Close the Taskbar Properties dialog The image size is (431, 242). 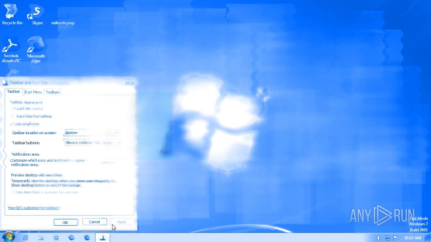(130, 82)
